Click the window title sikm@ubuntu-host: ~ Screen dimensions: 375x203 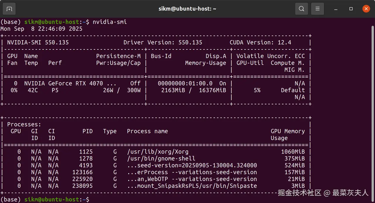point(187,9)
